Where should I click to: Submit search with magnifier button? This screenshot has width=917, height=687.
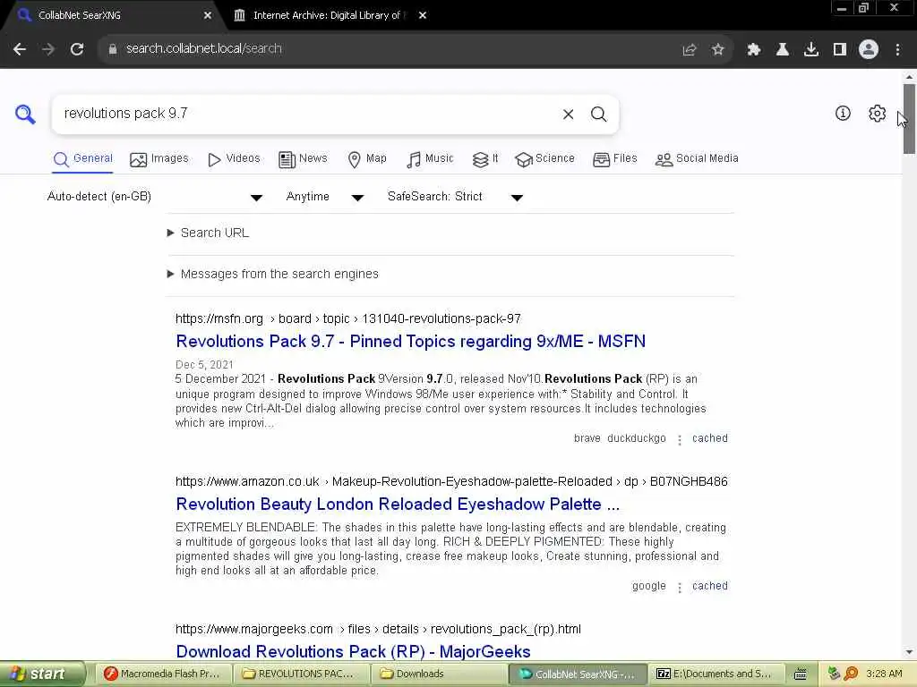[598, 114]
